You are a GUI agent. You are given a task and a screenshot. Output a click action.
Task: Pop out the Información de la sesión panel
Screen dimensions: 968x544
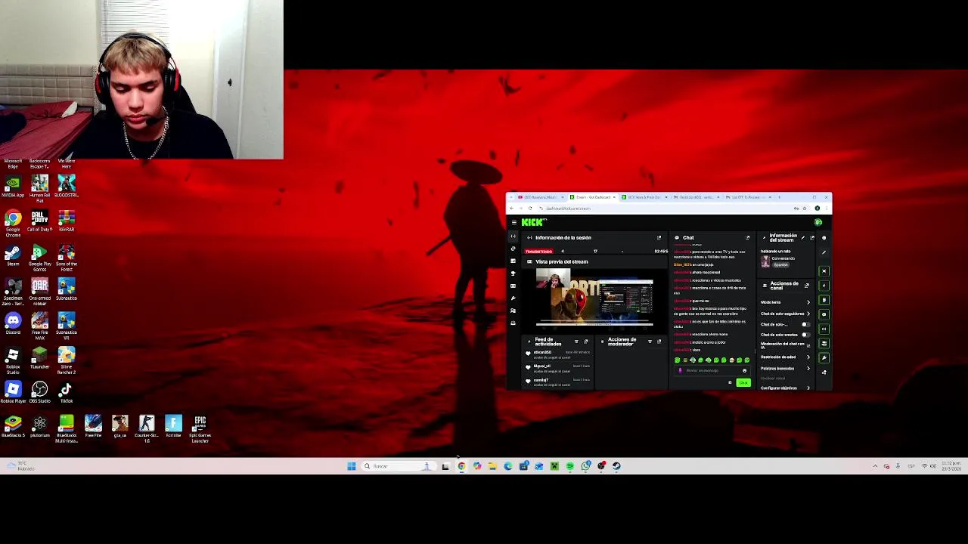pyautogui.click(x=659, y=237)
